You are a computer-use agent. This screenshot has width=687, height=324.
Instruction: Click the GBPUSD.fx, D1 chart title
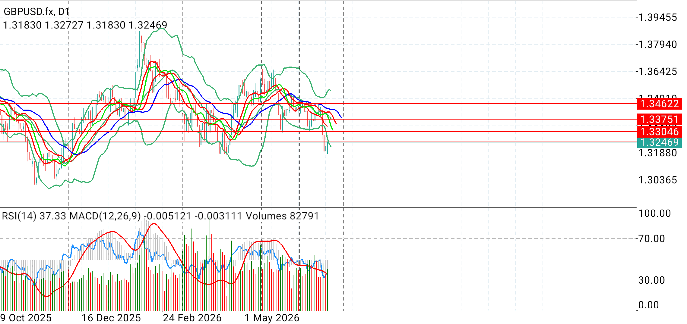pyautogui.click(x=36, y=11)
